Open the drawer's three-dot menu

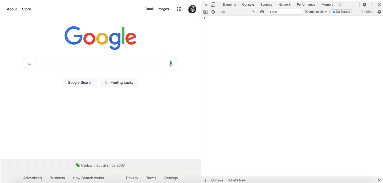click(x=206, y=180)
